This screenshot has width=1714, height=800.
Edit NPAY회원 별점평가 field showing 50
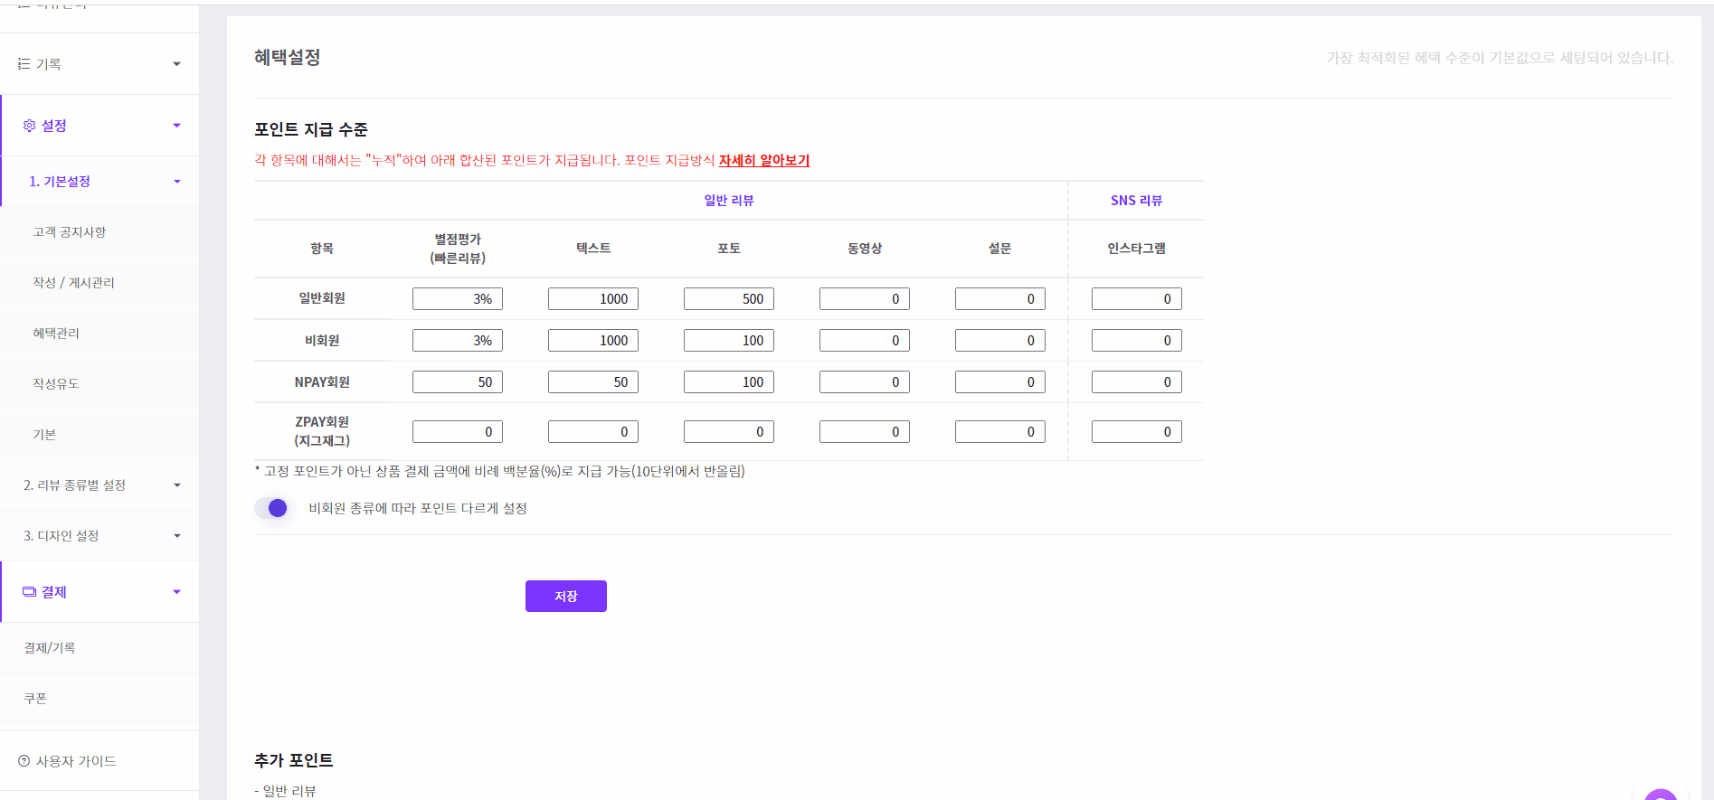click(458, 382)
